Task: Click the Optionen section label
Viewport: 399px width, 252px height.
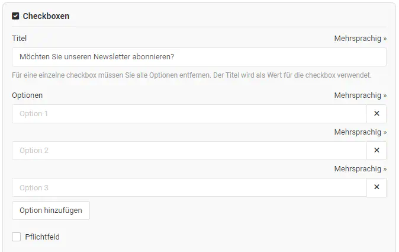Action: pyautogui.click(x=27, y=95)
